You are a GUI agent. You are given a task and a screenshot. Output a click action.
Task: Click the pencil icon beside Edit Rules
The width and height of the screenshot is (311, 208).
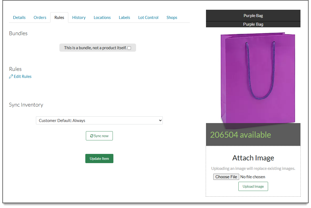[x=11, y=77]
